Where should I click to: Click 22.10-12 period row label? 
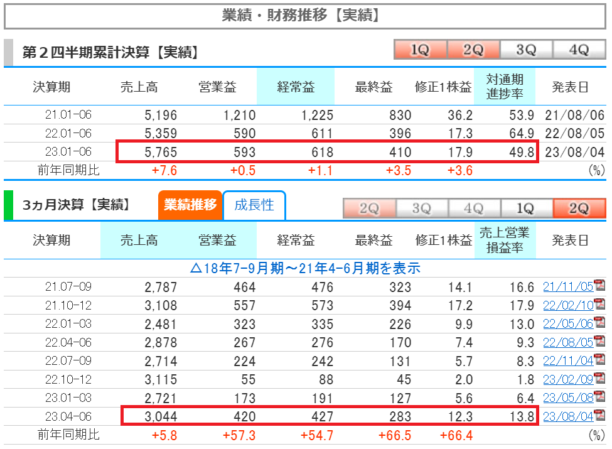[x=68, y=379]
